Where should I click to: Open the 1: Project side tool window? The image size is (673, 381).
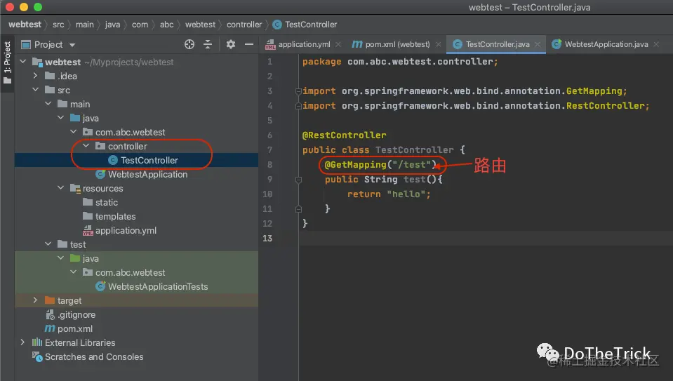7,62
